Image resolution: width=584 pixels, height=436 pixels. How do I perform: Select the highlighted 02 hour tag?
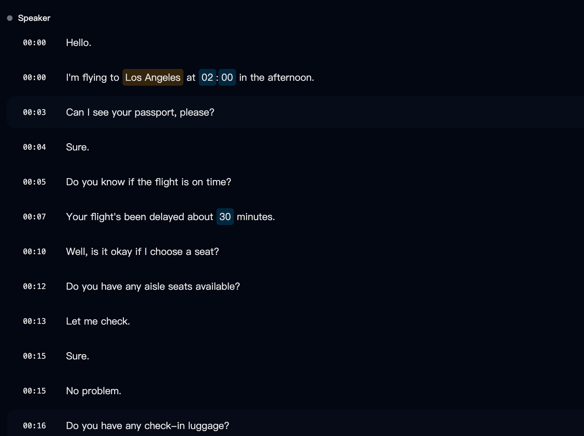[207, 77]
